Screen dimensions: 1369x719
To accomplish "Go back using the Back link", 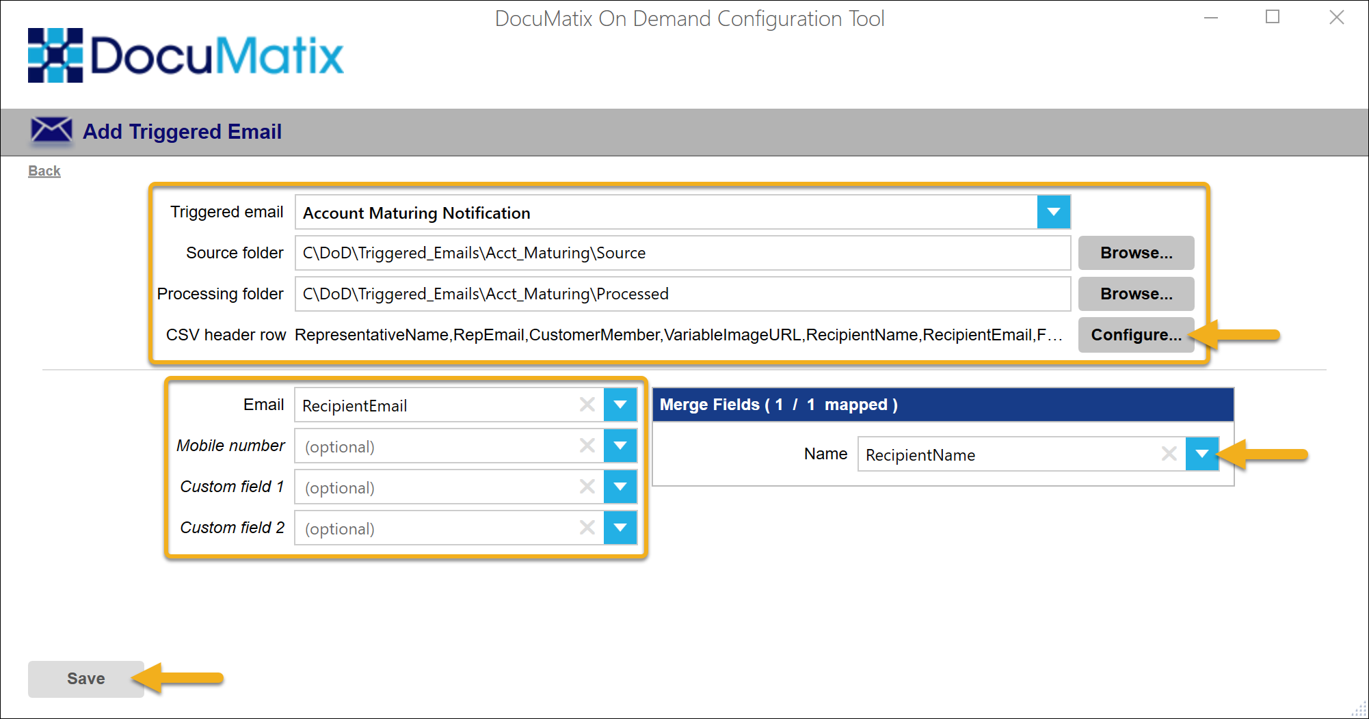I will pyautogui.click(x=44, y=171).
